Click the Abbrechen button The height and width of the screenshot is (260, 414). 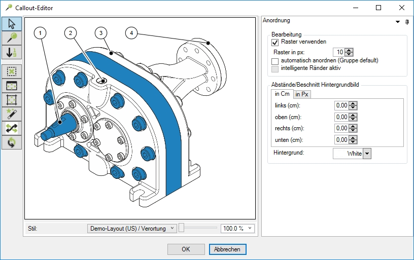227,249
